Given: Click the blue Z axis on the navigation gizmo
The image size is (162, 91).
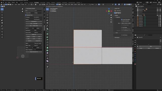Looking at the screenshot, I should click(109, 9).
